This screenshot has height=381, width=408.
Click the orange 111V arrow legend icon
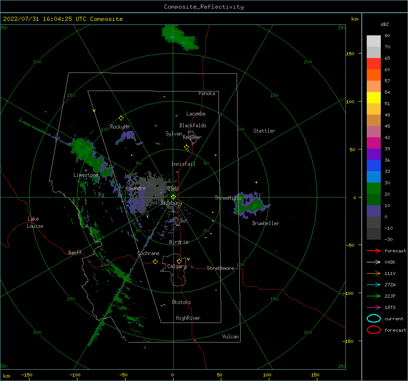[x=374, y=273]
